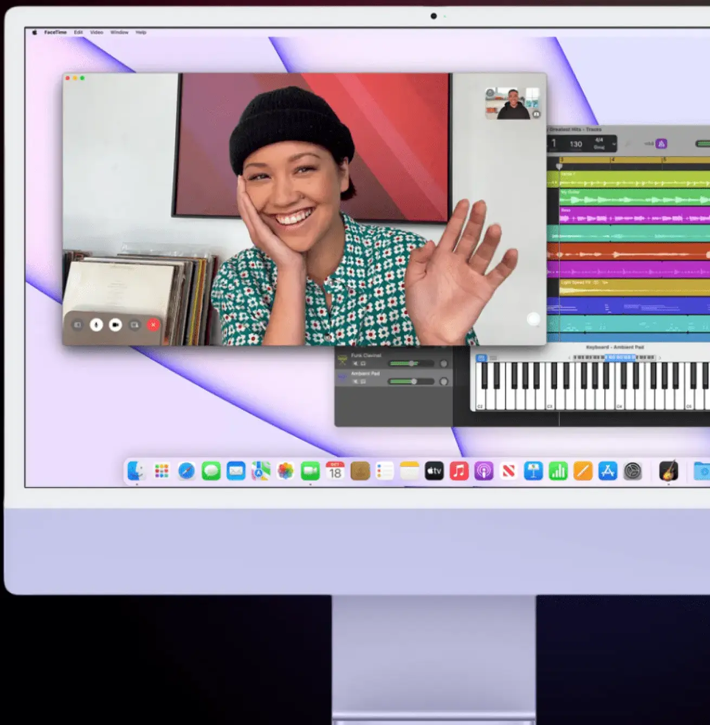This screenshot has height=725, width=710.
Task: Shift keyboard octave up with right arrow
Action: coord(660,358)
